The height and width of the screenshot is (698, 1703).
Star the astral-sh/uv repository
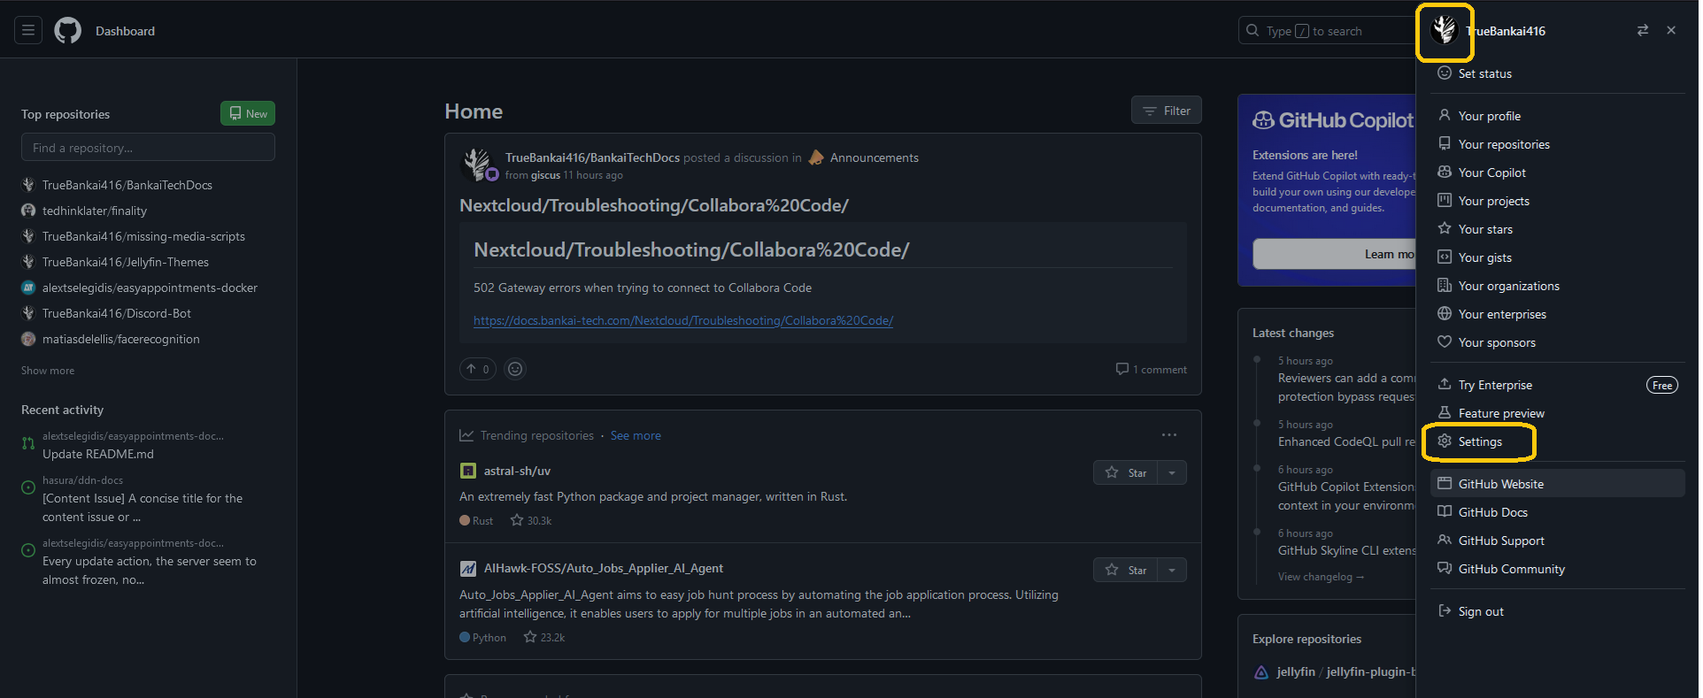coord(1125,472)
